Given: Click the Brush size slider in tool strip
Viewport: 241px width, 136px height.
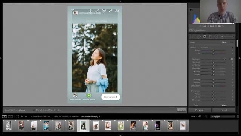Looking at the screenshot, I should pos(227,37).
